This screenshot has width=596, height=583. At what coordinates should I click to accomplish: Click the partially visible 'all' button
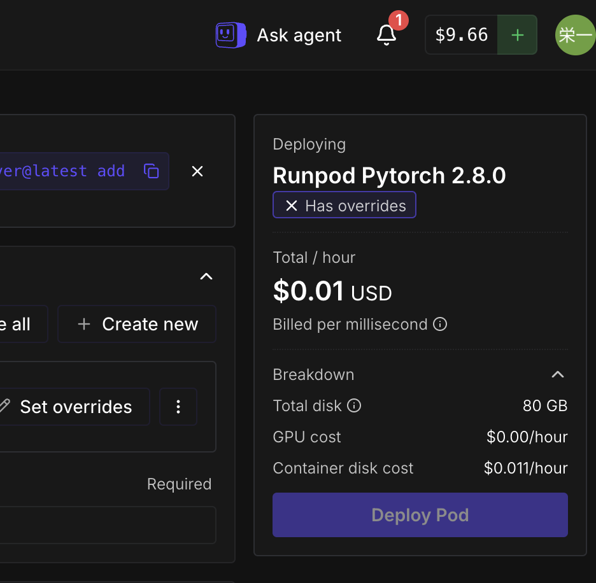(24, 324)
